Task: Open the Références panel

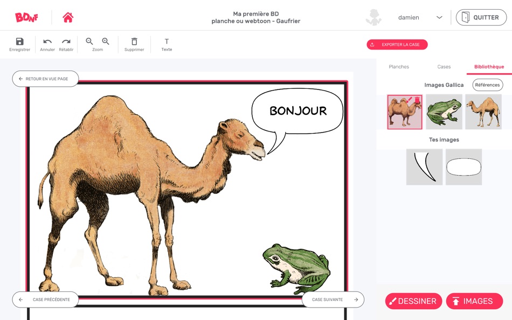Action: (487, 85)
